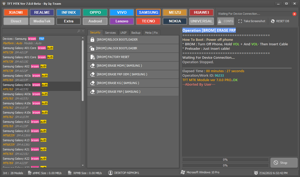
Task: Click the top 0% progress bar
Action: [225, 160]
